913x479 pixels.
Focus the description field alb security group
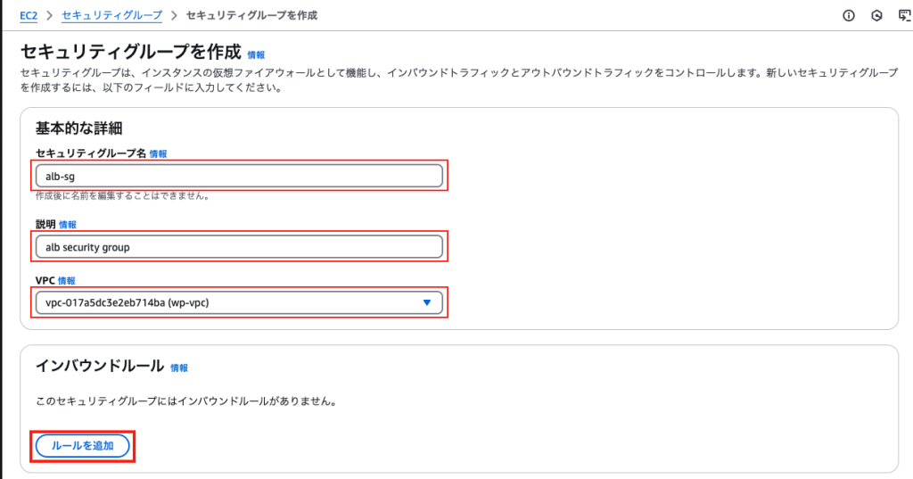pos(239,247)
